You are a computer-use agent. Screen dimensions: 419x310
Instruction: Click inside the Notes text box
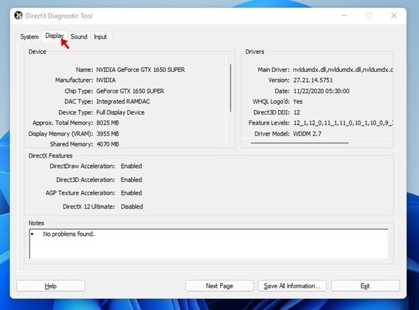pyautogui.click(x=209, y=244)
